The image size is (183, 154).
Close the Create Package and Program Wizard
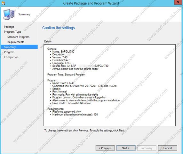(x=178, y=2)
